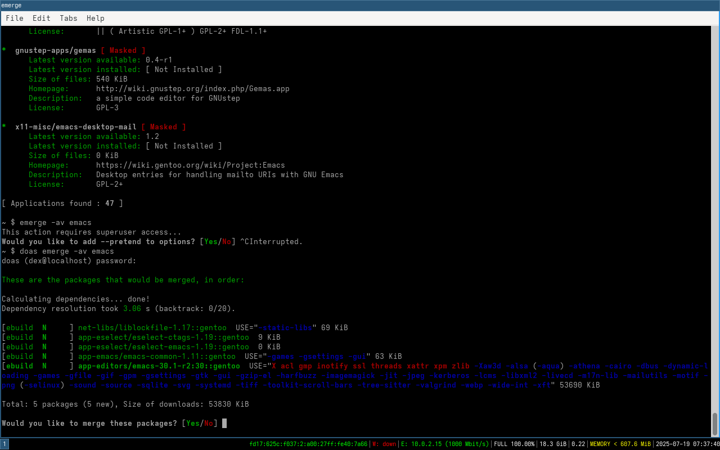720x450 pixels.
Task: Click the Gemas.app homepage URL
Action: pyautogui.click(x=193, y=88)
